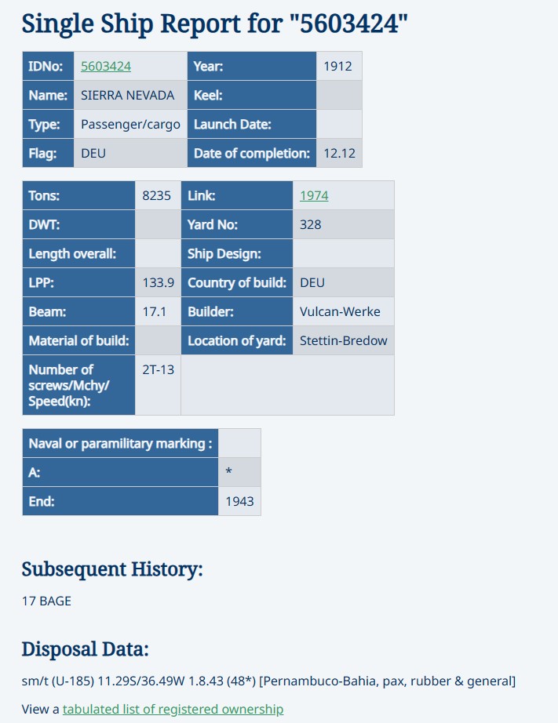Click the Stettin-Bredow yard location cell
This screenshot has height=723, width=558.
click(x=344, y=340)
